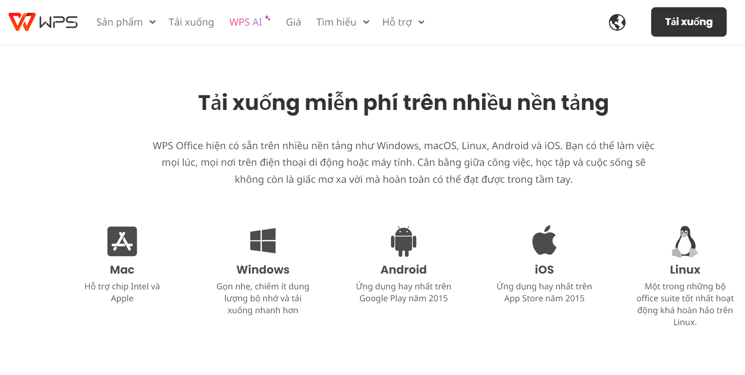Click the 'Tải xuống miễn phí' main heading

[x=403, y=103]
